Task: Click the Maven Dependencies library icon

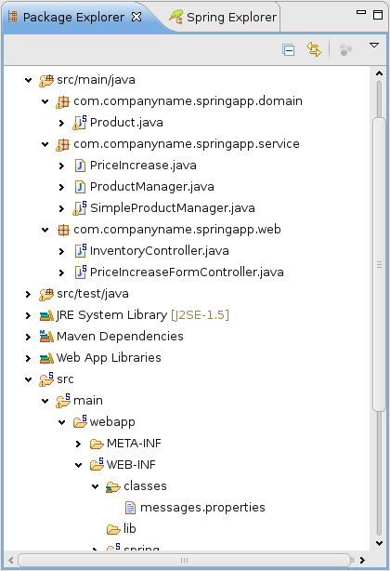Action: (x=46, y=336)
